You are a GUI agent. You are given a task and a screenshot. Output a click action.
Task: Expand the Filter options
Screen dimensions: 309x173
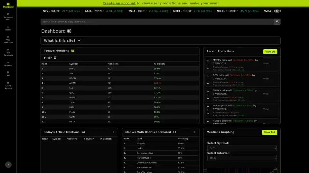pos(55,58)
